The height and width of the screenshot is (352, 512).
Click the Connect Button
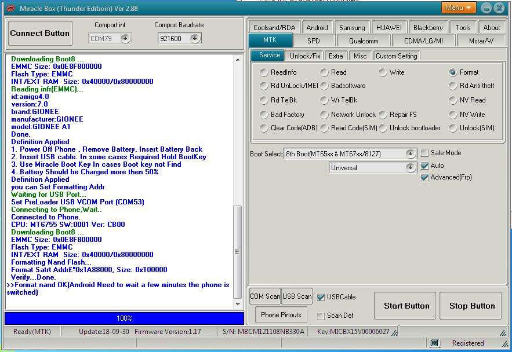point(40,33)
